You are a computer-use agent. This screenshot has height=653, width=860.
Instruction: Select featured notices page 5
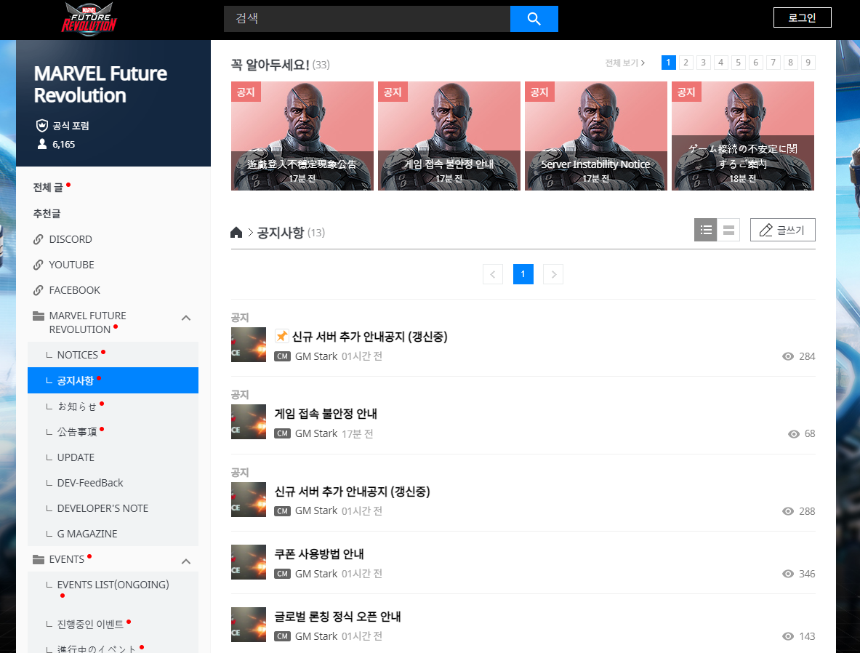739,63
